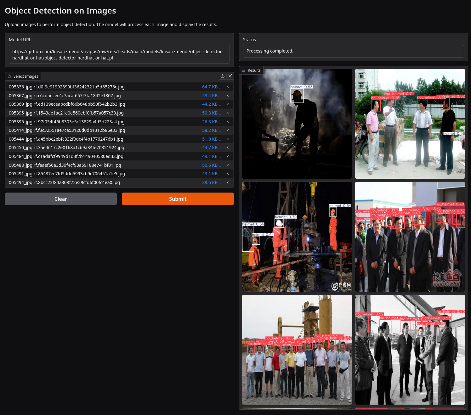Remove file 005494_jpg from the list
The image size is (471, 415).
coord(228,182)
